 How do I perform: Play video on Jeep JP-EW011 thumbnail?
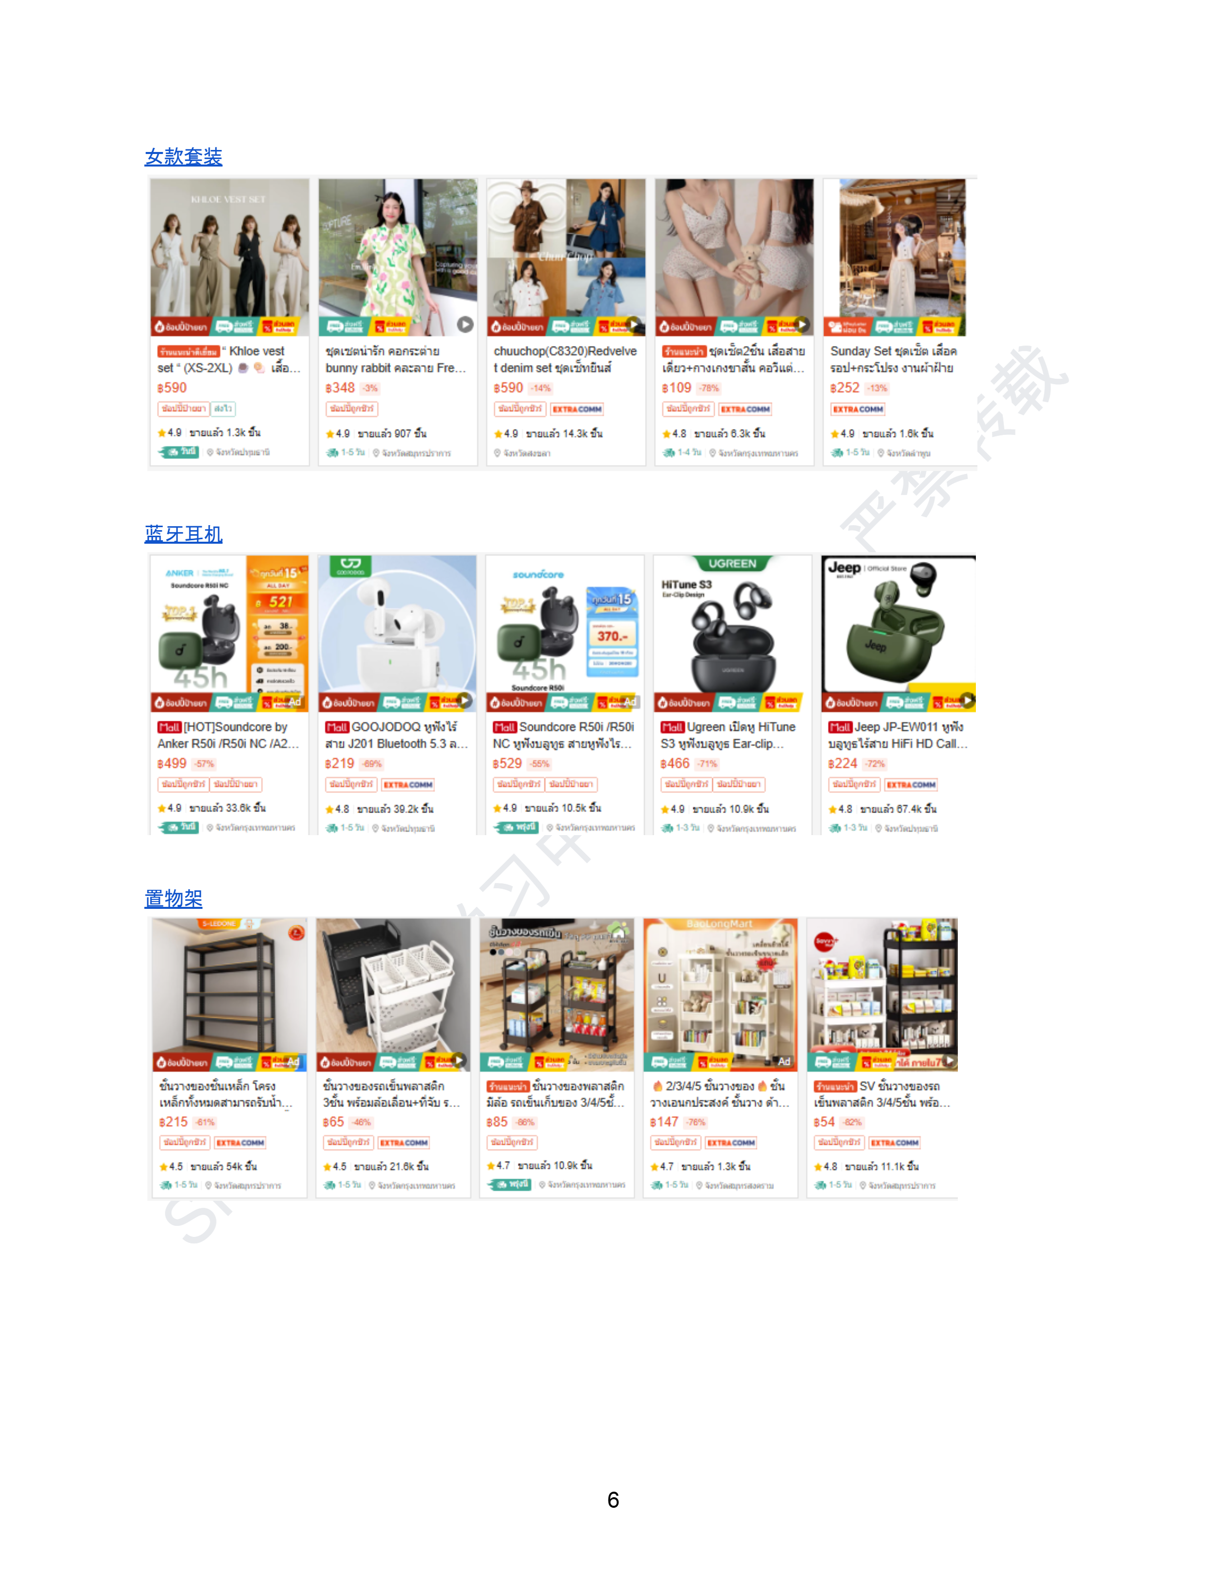[x=967, y=700]
